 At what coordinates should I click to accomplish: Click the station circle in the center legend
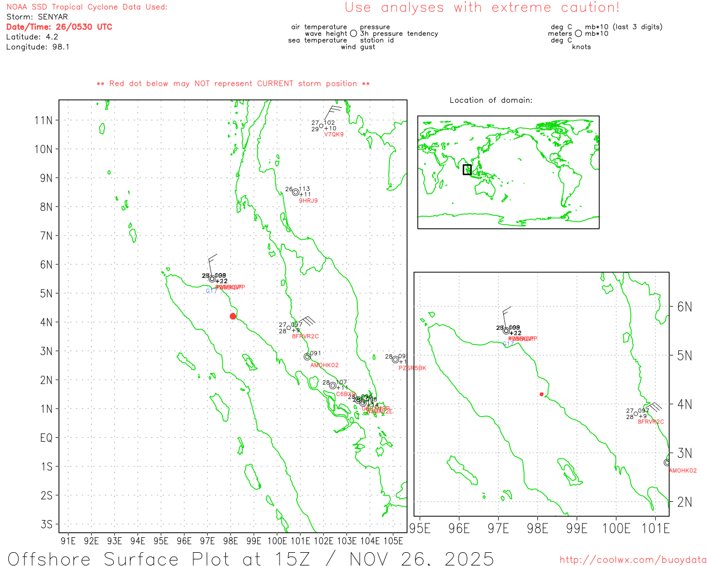point(353,34)
